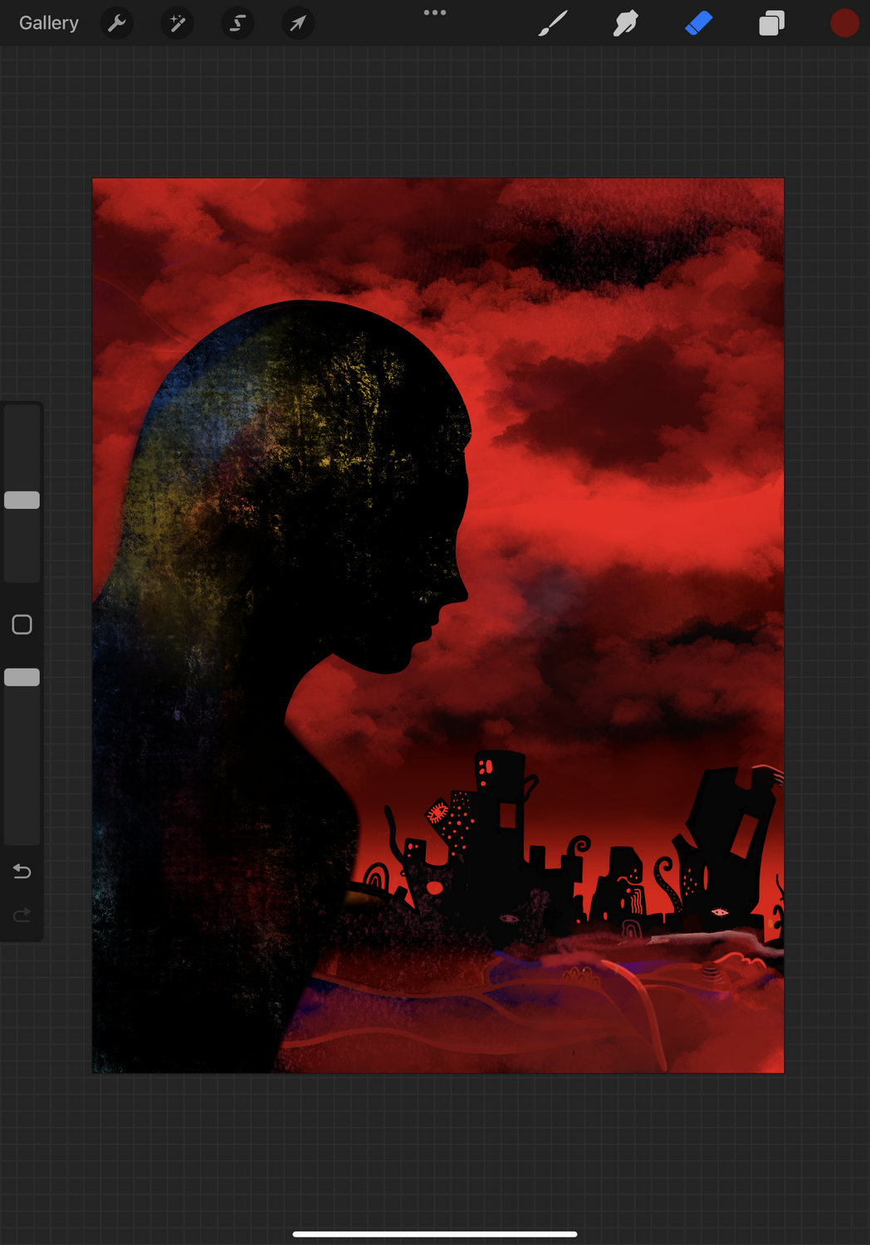Screen dimensions: 870x1245
Task: Tap the square Modify button in sidebar
Action: pos(22,624)
